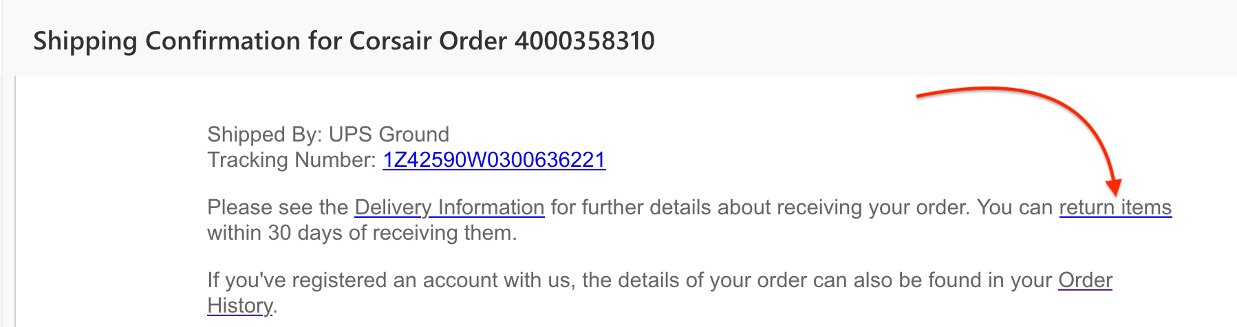This screenshot has height=327, width=1237.
Task: Follow the return items link
Action: click(1115, 207)
